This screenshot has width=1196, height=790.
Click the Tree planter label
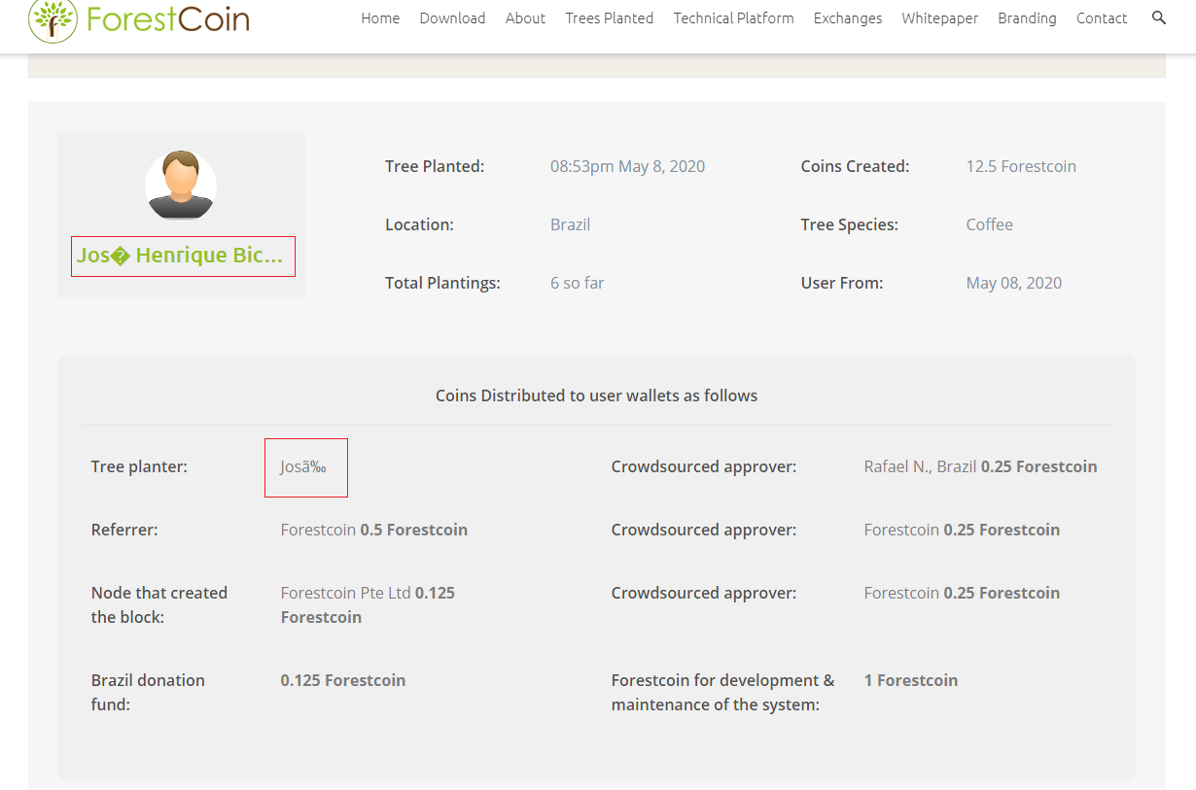[x=139, y=466]
